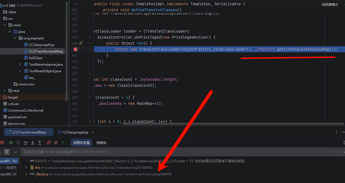The width and height of the screenshot is (345, 183).
Task: Select CC3TransformedMap debug session tab
Action: point(29,132)
